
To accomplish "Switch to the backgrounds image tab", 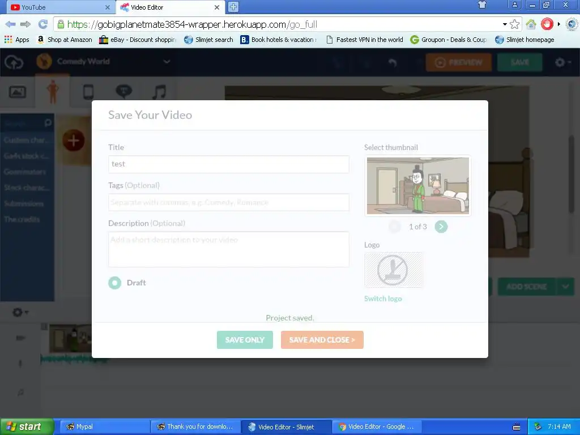I will pyautogui.click(x=18, y=91).
